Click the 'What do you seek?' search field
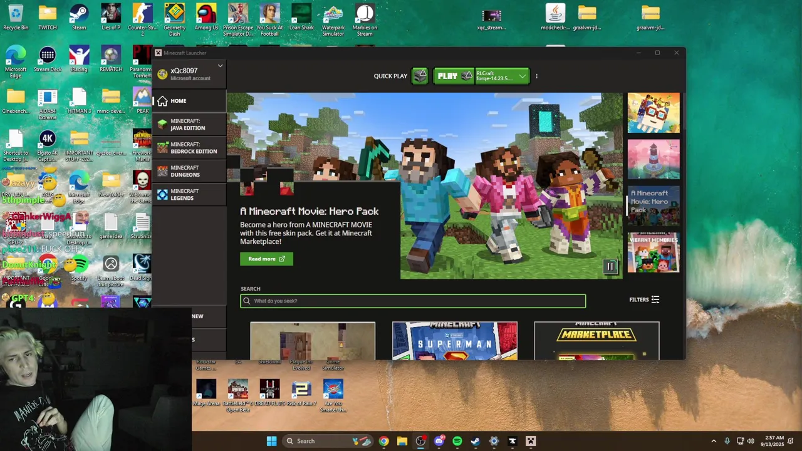This screenshot has width=802, height=451. pyautogui.click(x=413, y=301)
